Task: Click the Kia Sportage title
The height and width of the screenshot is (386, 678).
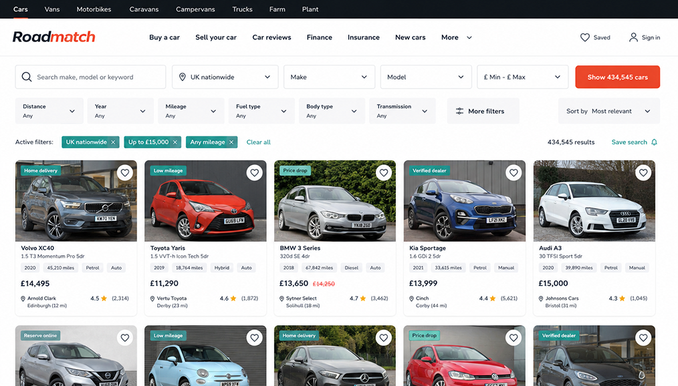Action: tap(428, 248)
